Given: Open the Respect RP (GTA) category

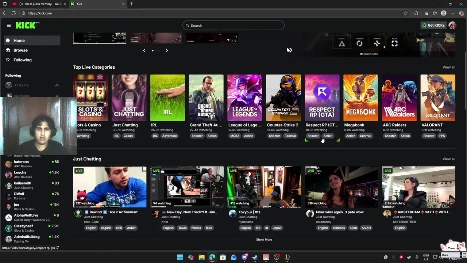Looking at the screenshot, I should click(x=322, y=98).
